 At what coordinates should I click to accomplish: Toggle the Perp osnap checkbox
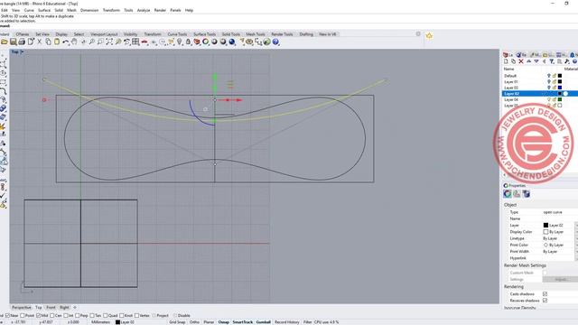pyautogui.click(x=78, y=315)
